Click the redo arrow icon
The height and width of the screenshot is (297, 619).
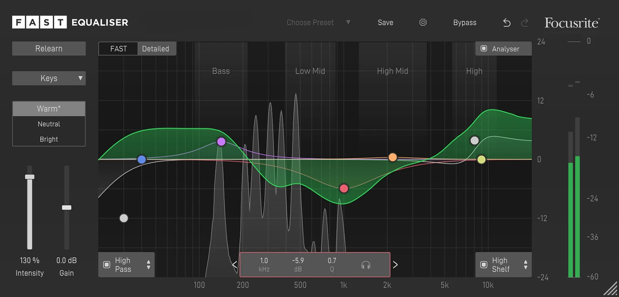click(525, 23)
